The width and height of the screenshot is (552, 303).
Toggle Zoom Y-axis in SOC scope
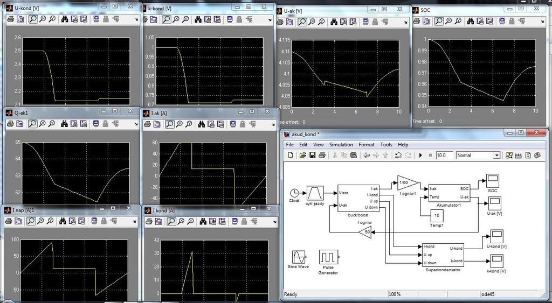tap(458, 21)
